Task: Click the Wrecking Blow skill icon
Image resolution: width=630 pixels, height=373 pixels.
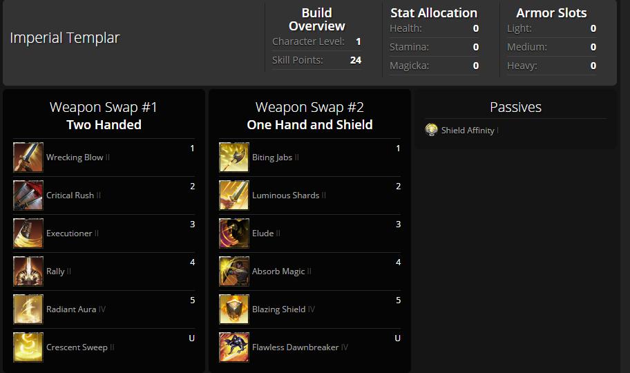Action: click(x=28, y=157)
